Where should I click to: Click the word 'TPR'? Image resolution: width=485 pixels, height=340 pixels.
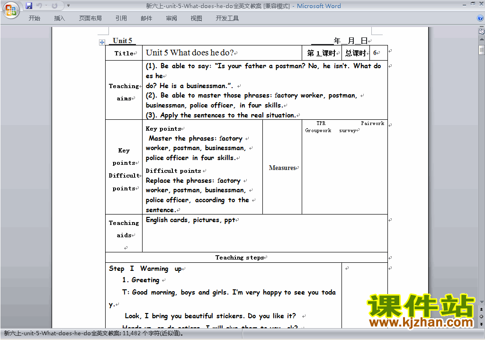tap(321, 123)
